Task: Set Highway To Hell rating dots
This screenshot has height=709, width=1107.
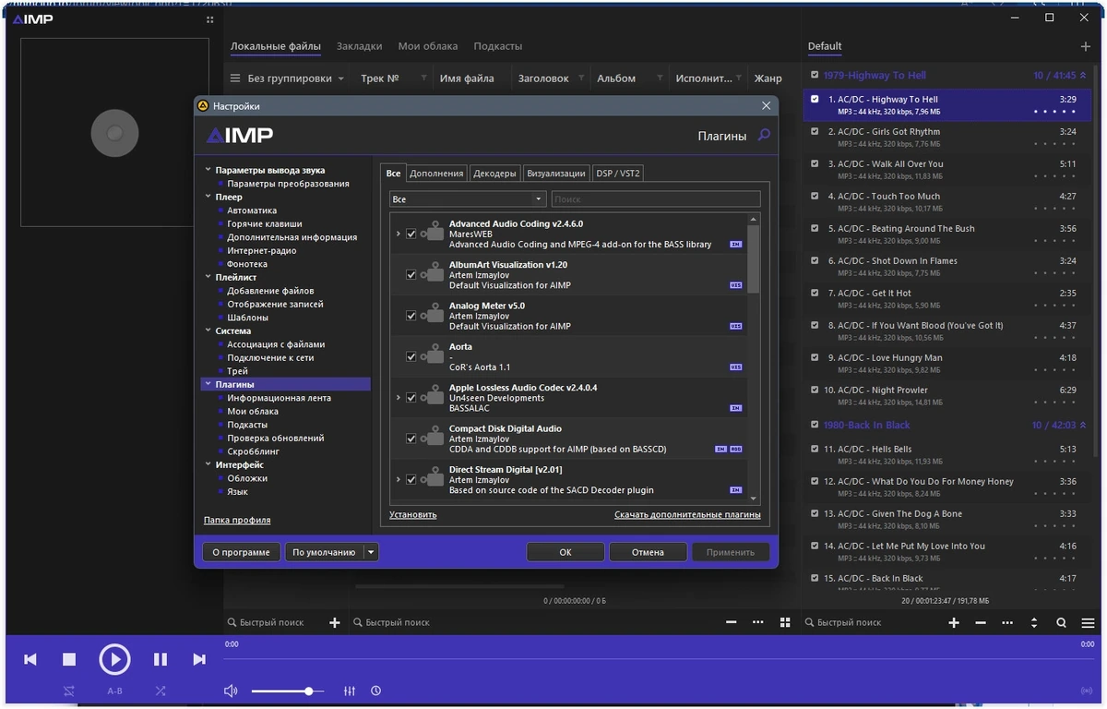Action: pyautogui.click(x=1054, y=112)
